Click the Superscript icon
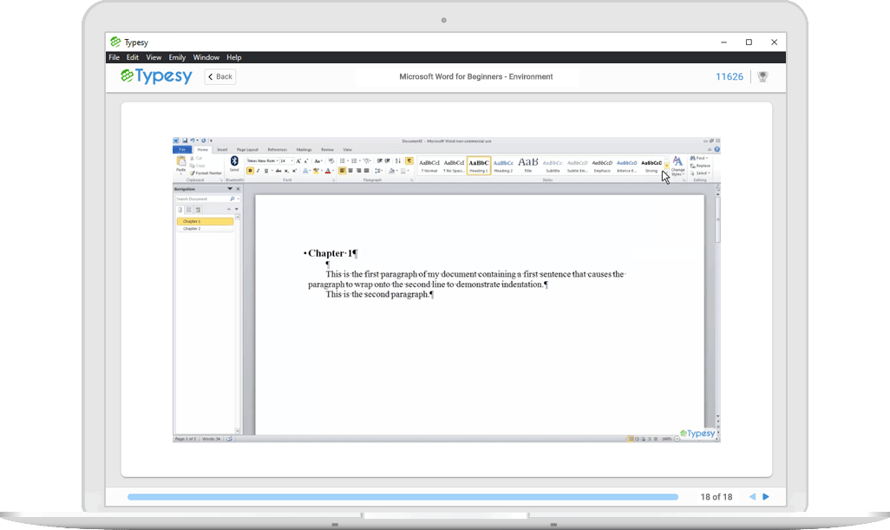Viewport: 890px width, 530px height. point(294,171)
